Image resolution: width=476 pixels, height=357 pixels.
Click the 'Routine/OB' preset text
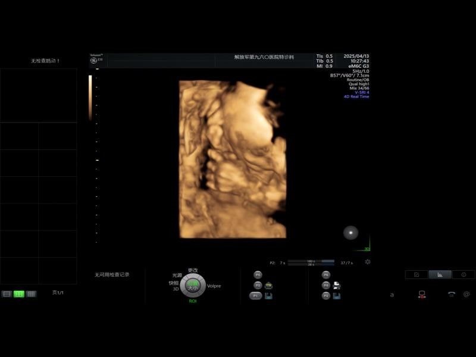point(358,80)
